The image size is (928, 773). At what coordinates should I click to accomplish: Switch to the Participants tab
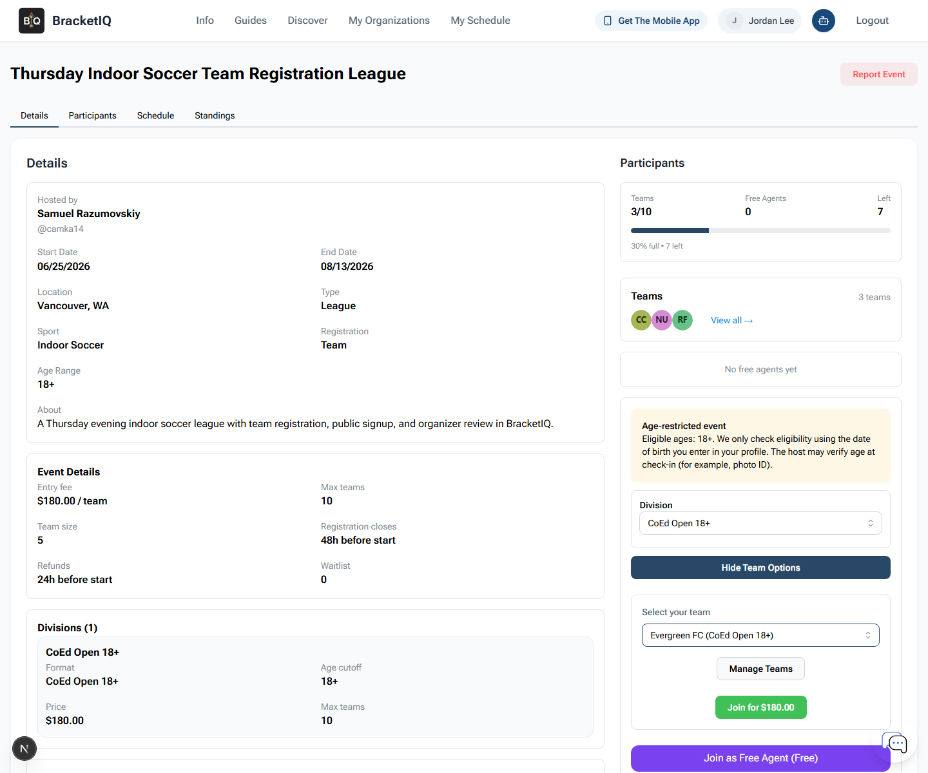[93, 115]
